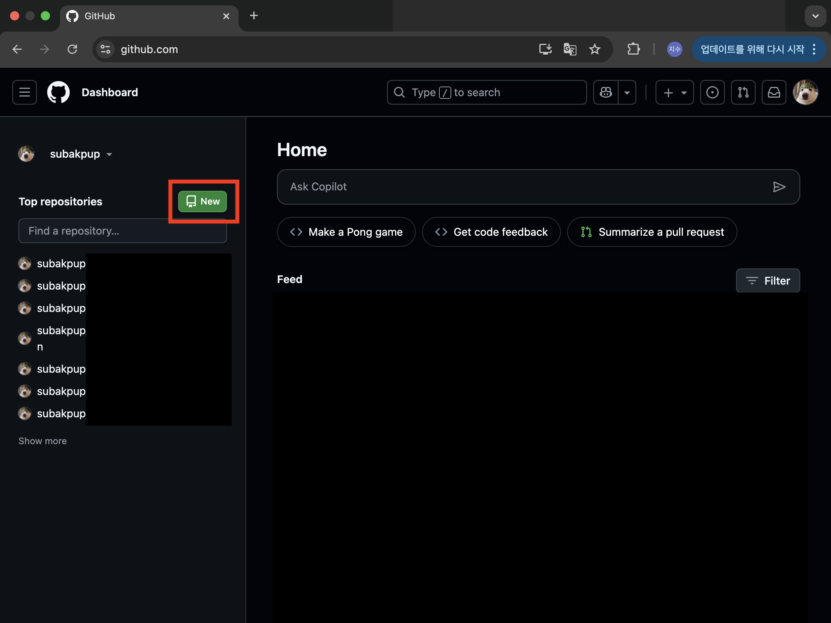Click the Show more repositories link
Viewport: 831px width, 623px height.
(x=43, y=441)
